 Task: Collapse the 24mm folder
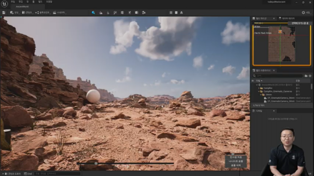pyautogui.click(x=261, y=95)
